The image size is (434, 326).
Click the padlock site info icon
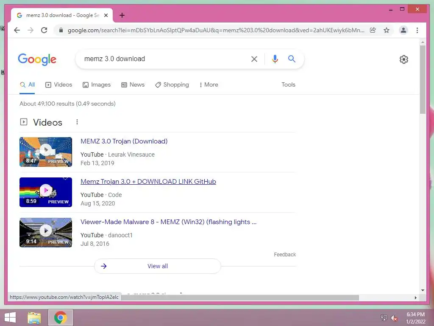tap(61, 30)
